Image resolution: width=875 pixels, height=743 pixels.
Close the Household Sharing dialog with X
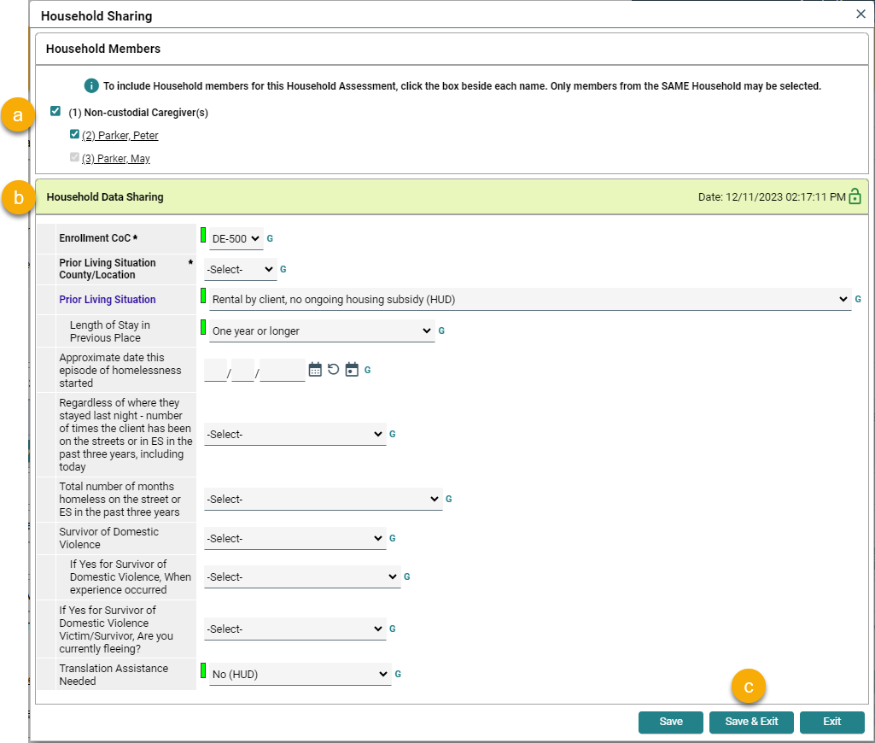pyautogui.click(x=860, y=14)
